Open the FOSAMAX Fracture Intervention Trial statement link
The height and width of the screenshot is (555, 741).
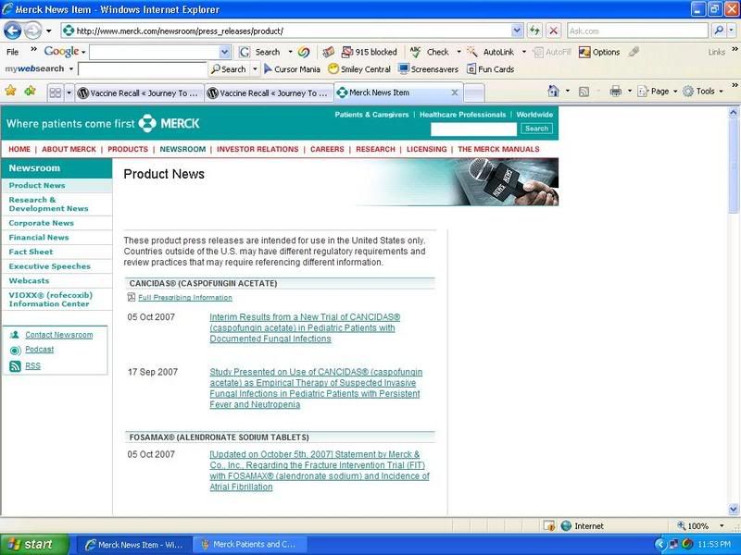pyautogui.click(x=320, y=471)
